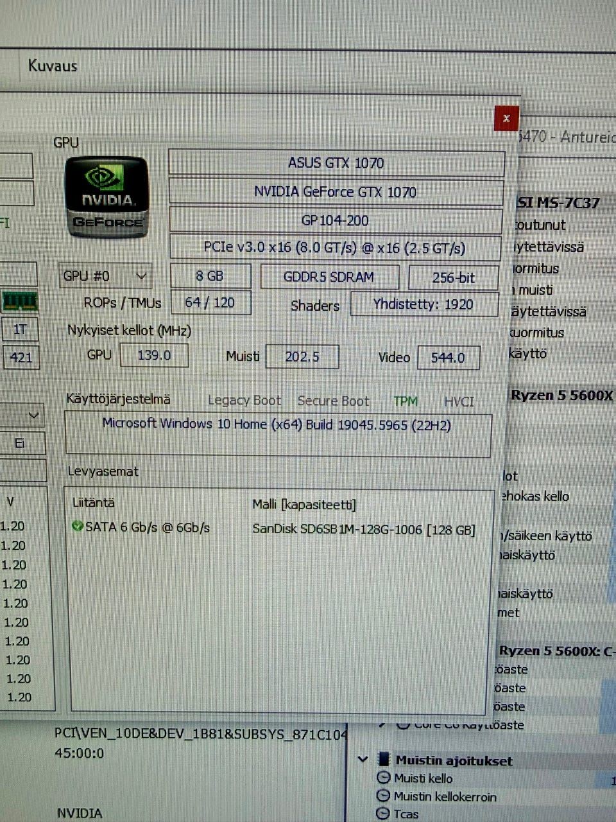The width and height of the screenshot is (616, 822).
Task: Click the 1T field on the left panel
Action: (20, 329)
